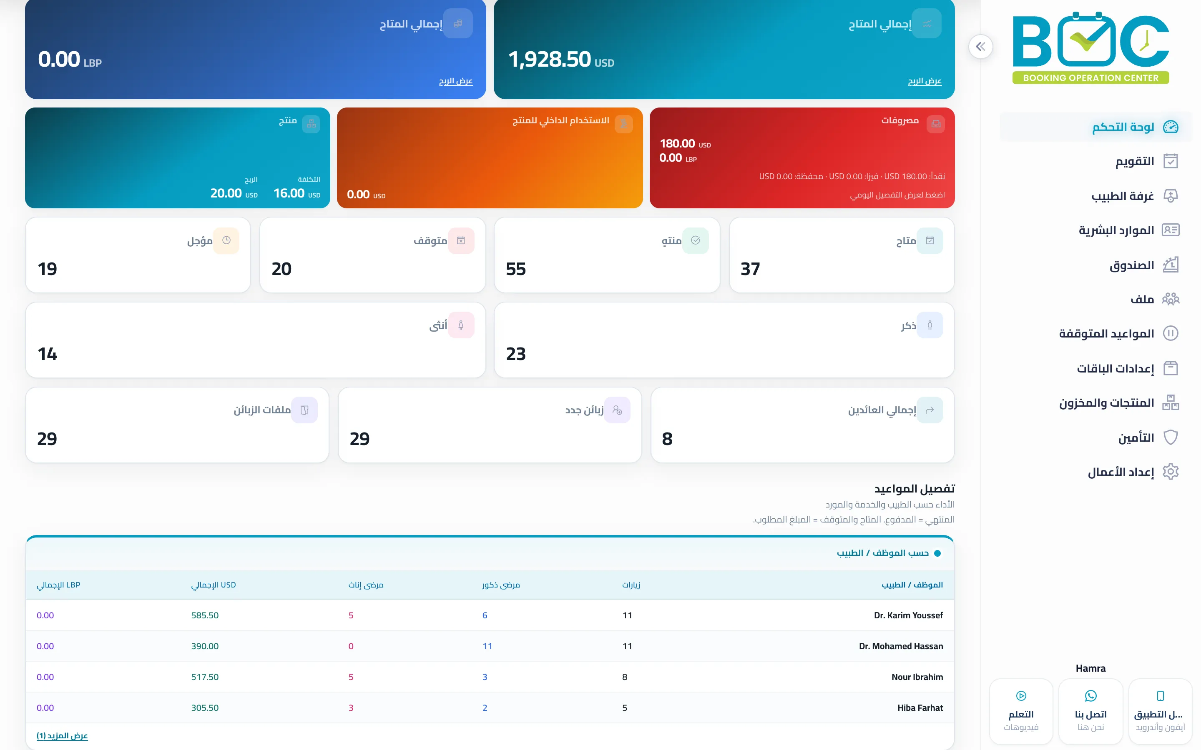
Task: Click the 585.50 USD total value
Action: tap(205, 615)
